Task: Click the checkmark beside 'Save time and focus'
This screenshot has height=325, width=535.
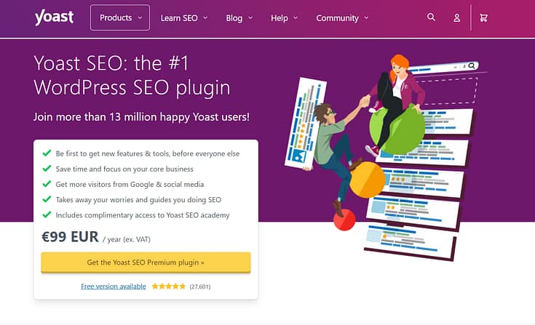Action: [47, 168]
